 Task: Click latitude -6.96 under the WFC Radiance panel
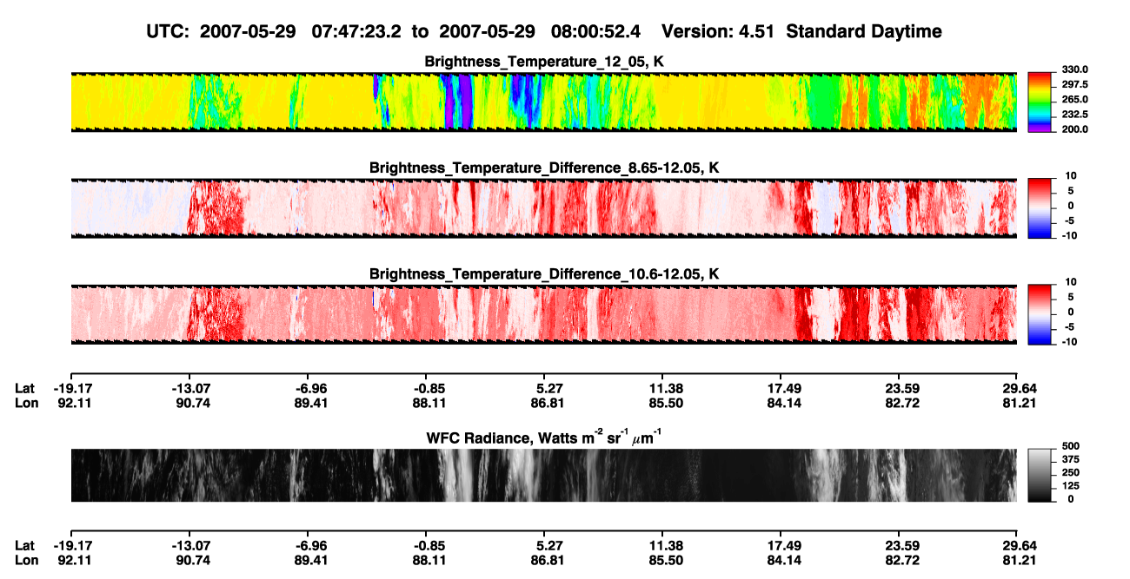(309, 546)
